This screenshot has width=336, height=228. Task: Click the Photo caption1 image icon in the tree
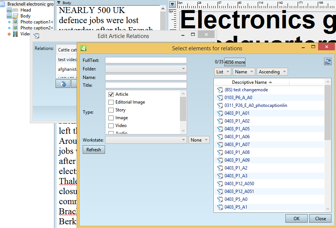[x=15, y=22]
